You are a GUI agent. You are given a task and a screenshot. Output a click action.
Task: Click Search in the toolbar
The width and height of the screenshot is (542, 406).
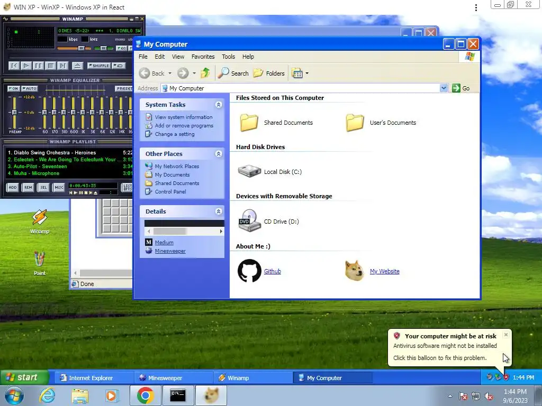tap(233, 73)
